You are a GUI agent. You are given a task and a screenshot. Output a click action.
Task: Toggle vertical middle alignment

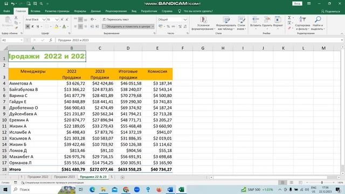pos(80,19)
